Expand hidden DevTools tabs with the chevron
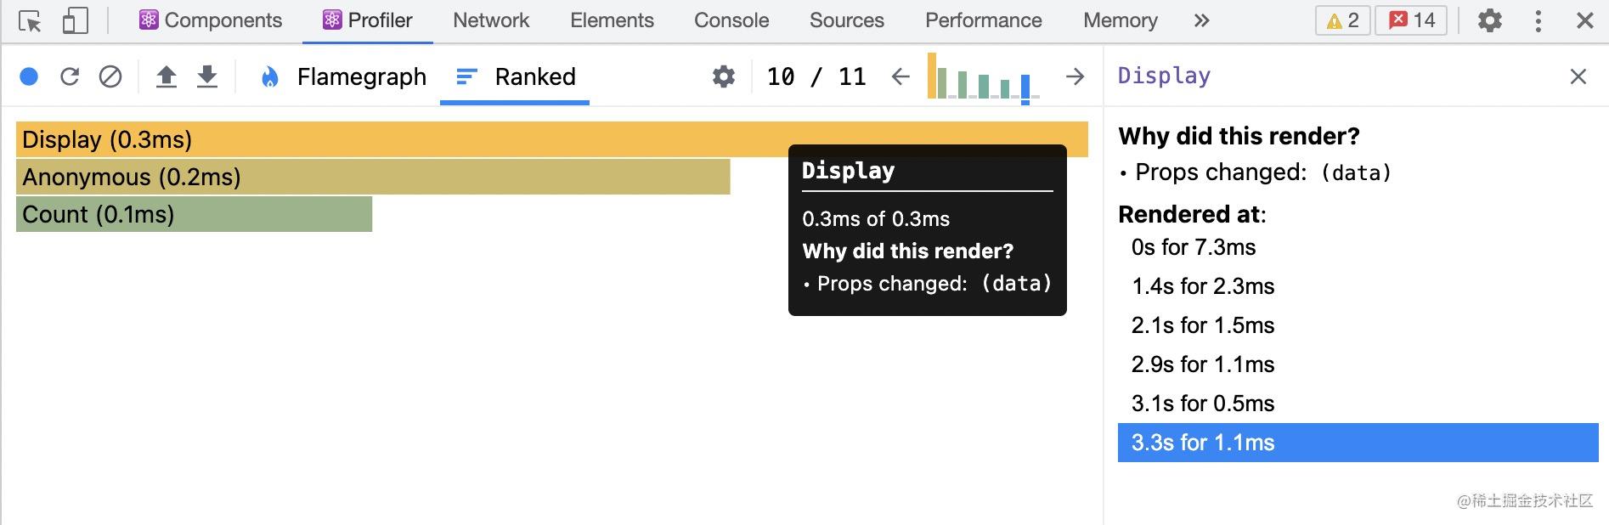The height and width of the screenshot is (525, 1609). (1201, 20)
